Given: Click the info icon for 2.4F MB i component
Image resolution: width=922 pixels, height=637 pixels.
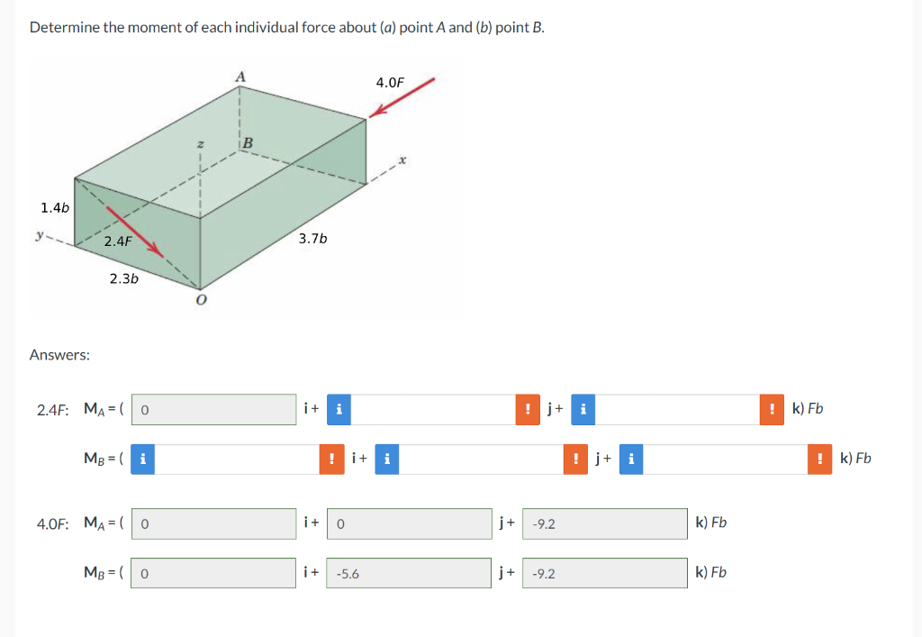Looking at the screenshot, I should (x=142, y=460).
